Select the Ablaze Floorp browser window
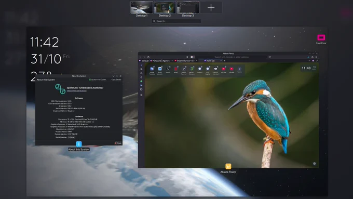 [228, 110]
